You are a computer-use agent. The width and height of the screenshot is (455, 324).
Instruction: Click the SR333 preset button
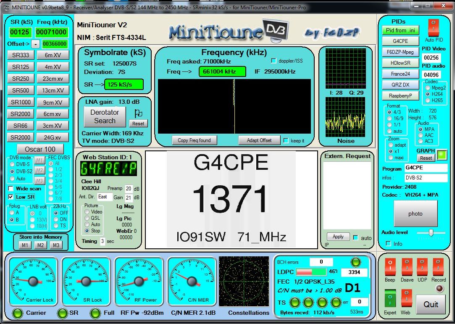(x=21, y=55)
